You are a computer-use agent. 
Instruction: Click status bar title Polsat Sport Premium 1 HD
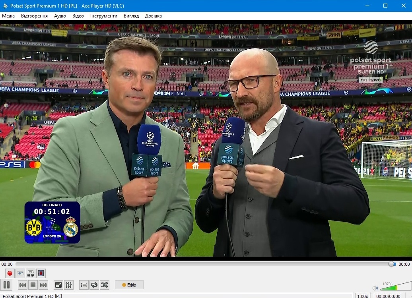pyautogui.click(x=32, y=296)
